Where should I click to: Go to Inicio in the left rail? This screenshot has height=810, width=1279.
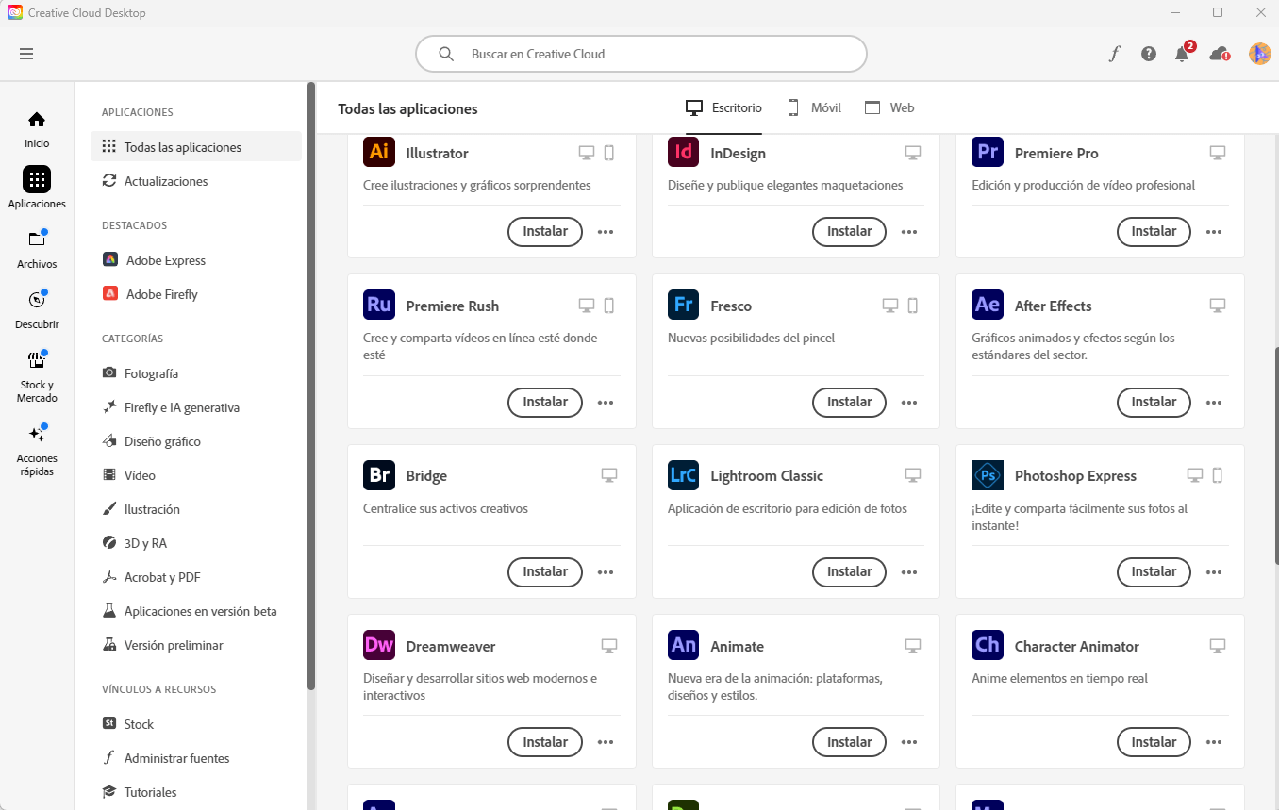click(37, 129)
